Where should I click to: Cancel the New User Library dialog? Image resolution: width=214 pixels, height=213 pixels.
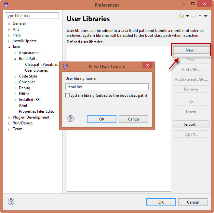[x=133, y=119]
